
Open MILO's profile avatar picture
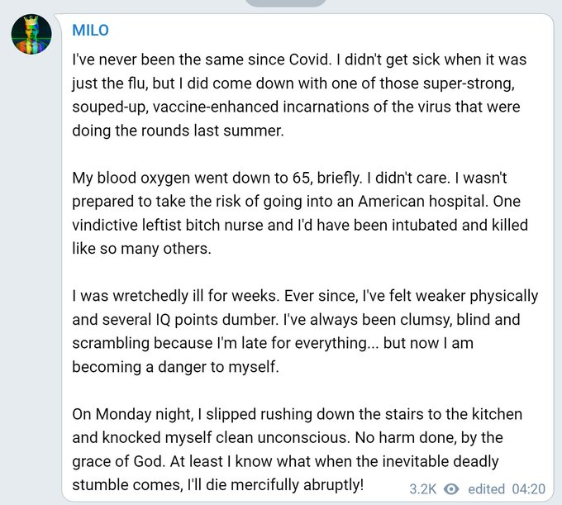(x=31, y=35)
